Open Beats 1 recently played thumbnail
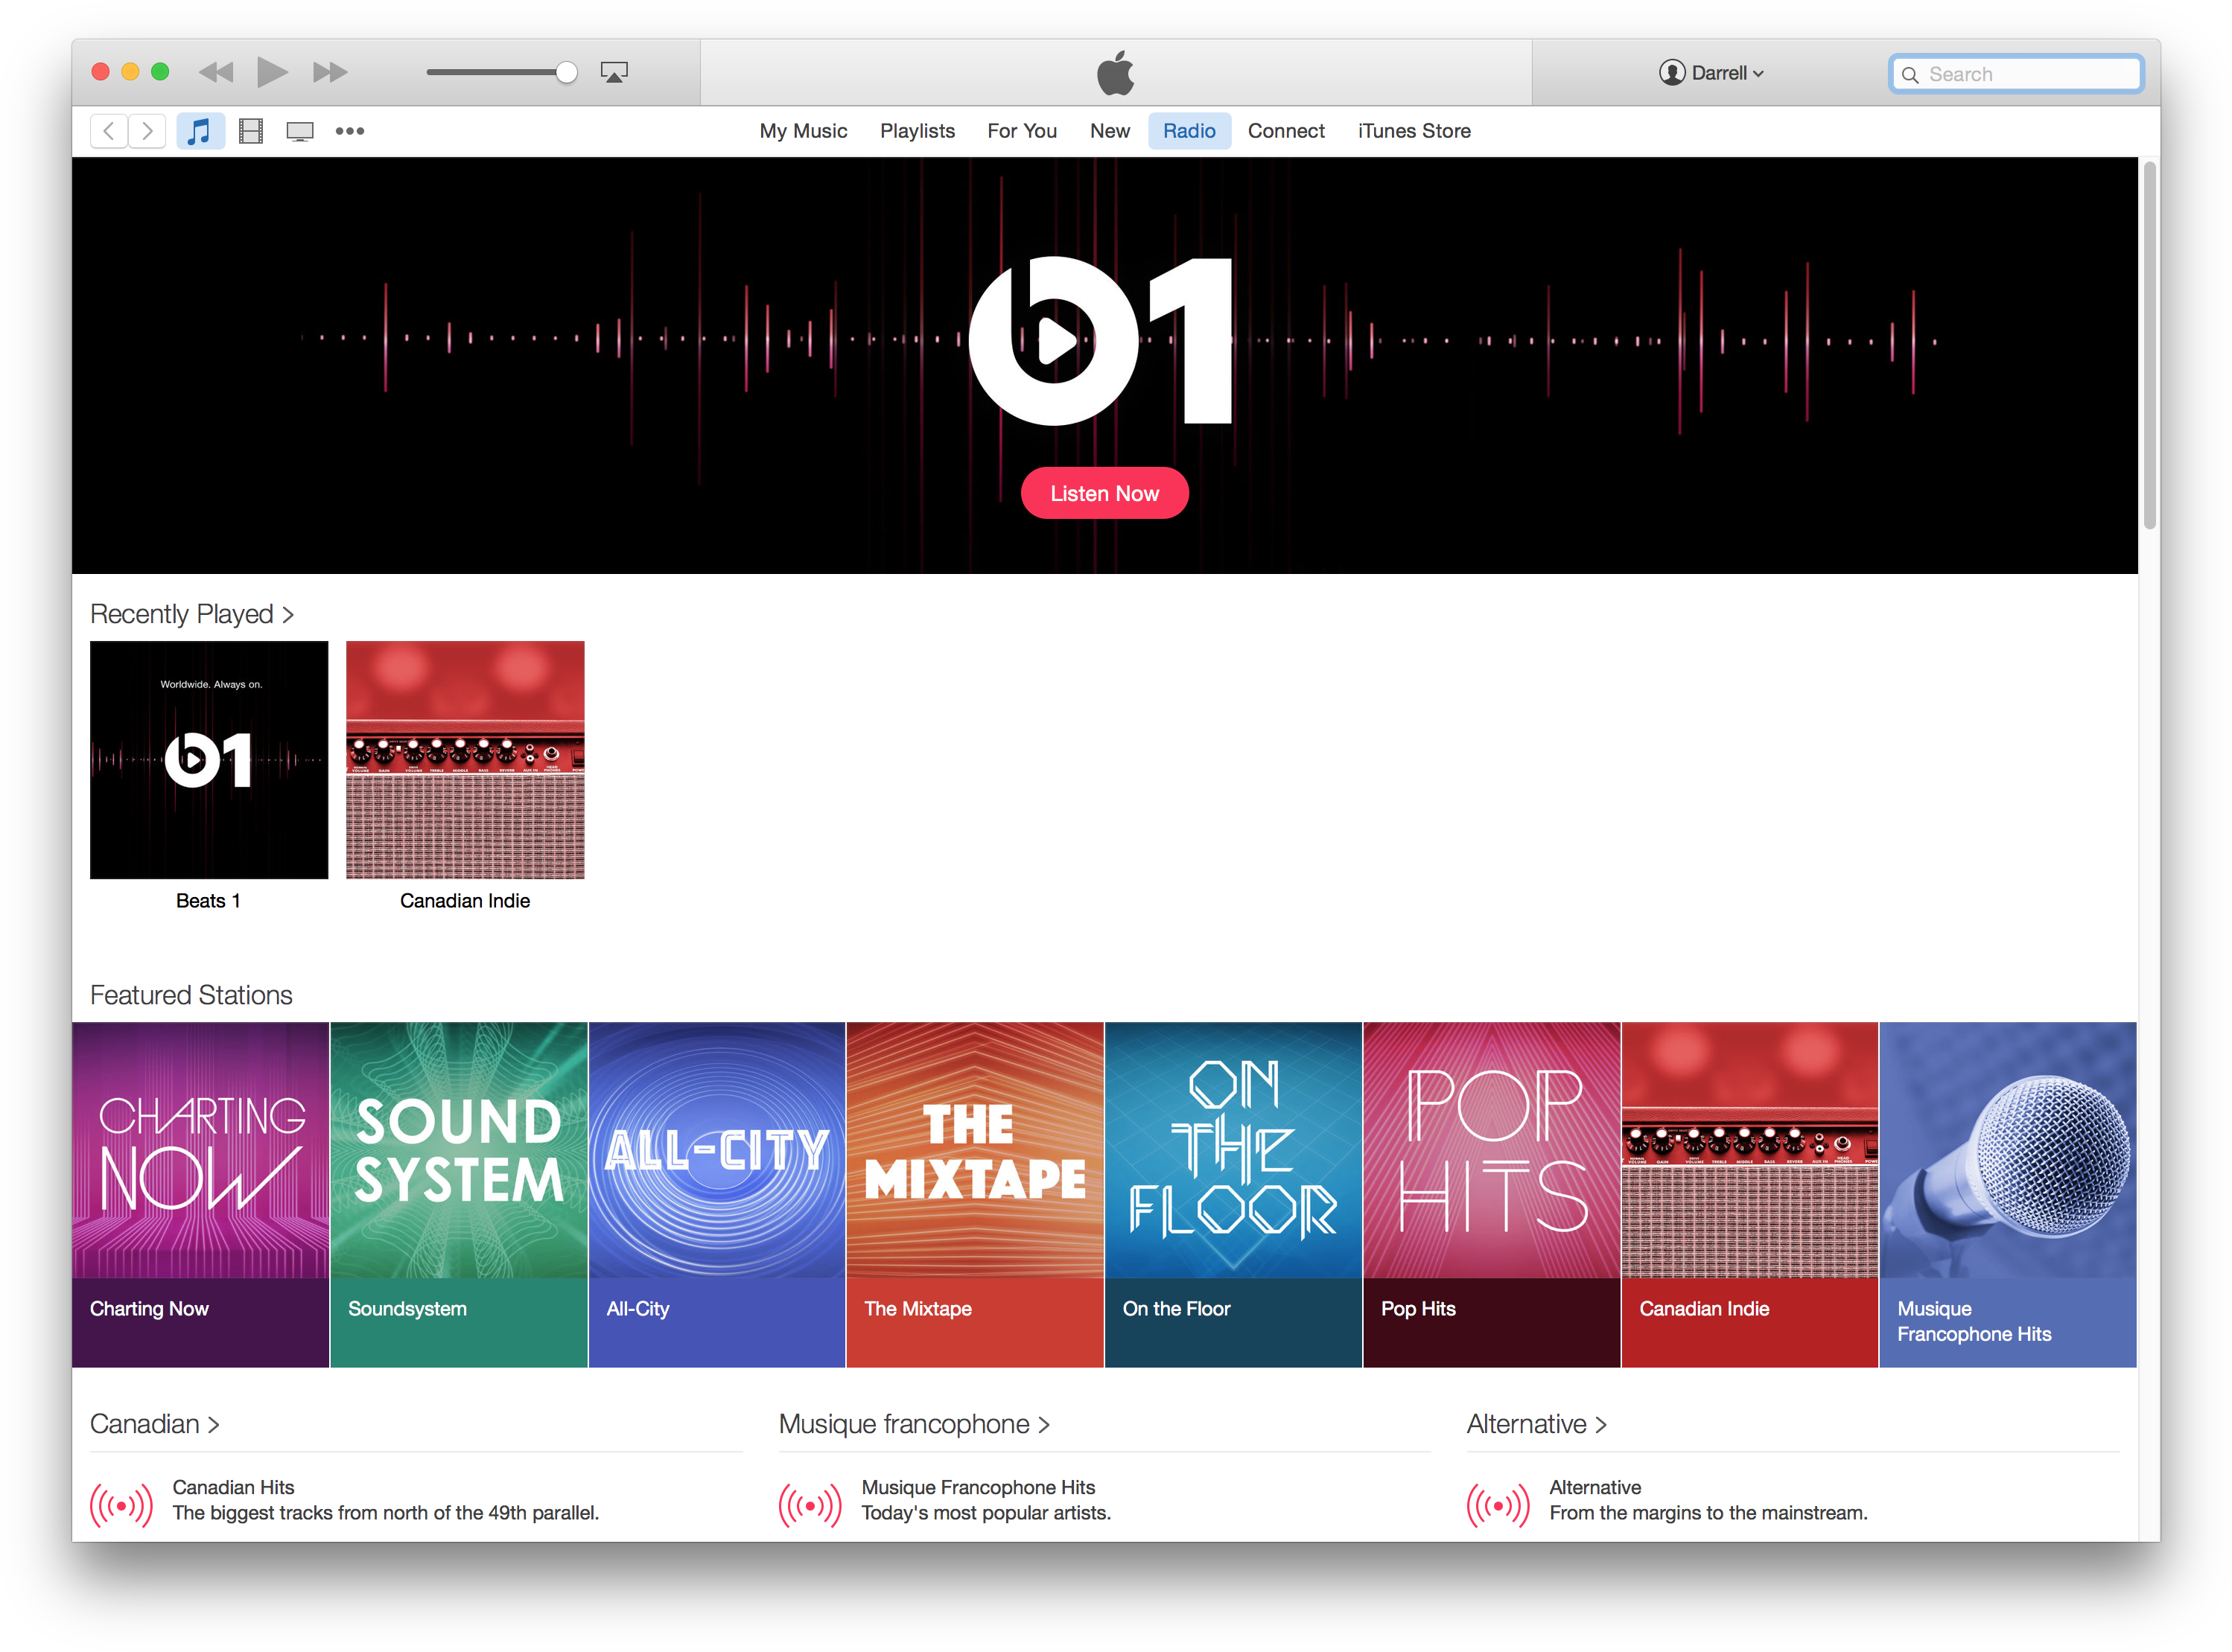This screenshot has height=1652, width=2232. [x=209, y=760]
